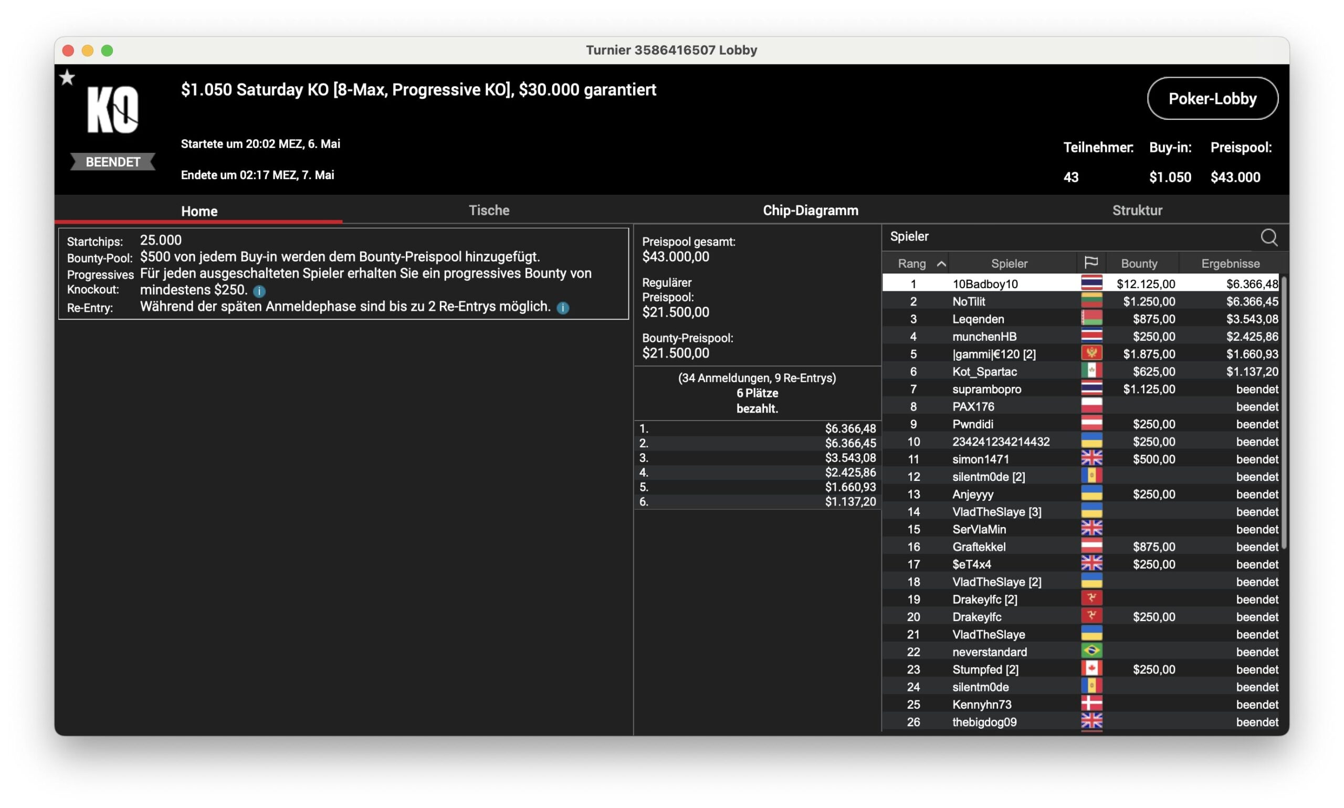Sort by Ergebnisse column header
This screenshot has width=1344, height=808.
pos(1230,264)
